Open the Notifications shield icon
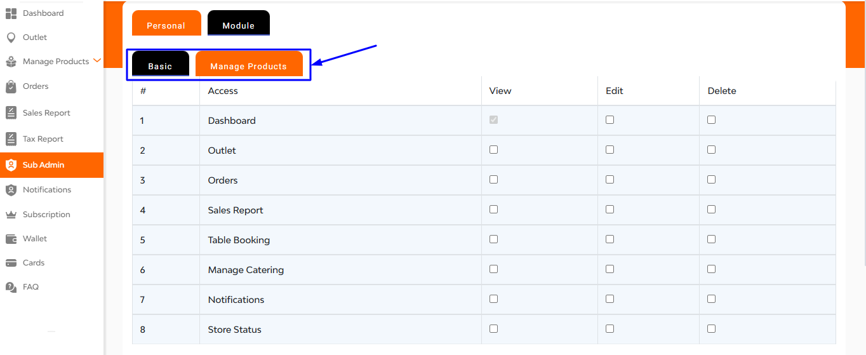The image size is (866, 355). tap(11, 190)
